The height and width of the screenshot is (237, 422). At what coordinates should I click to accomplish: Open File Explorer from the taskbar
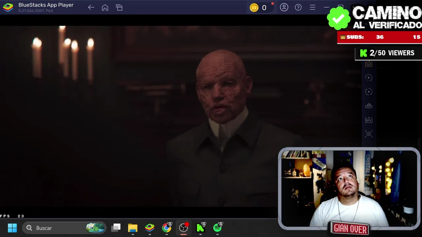pyautogui.click(x=133, y=228)
